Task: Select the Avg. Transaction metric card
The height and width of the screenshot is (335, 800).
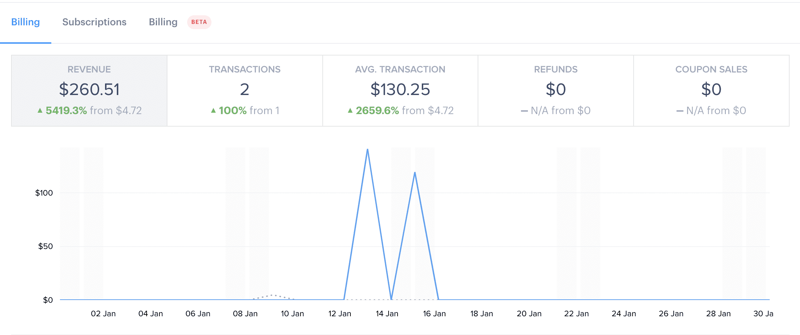Action: [400, 91]
